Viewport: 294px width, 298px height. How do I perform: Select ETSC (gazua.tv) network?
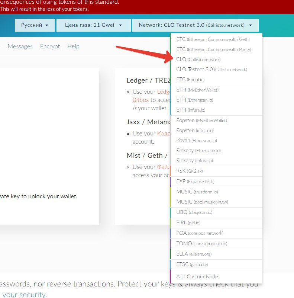tap(216, 265)
